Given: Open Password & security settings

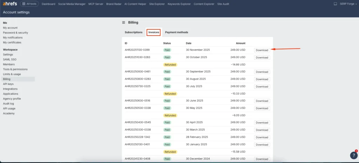Looking at the screenshot, I should pyautogui.click(x=15, y=33).
